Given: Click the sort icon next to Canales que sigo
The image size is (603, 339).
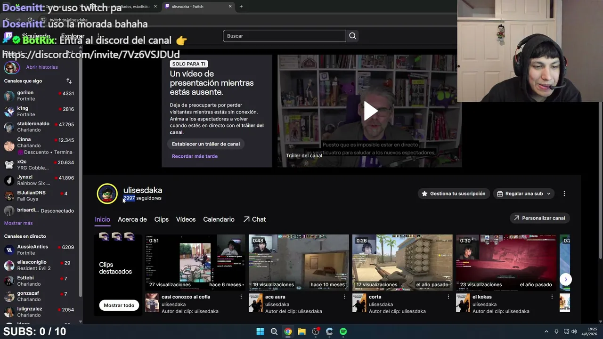Looking at the screenshot, I should pyautogui.click(x=69, y=81).
